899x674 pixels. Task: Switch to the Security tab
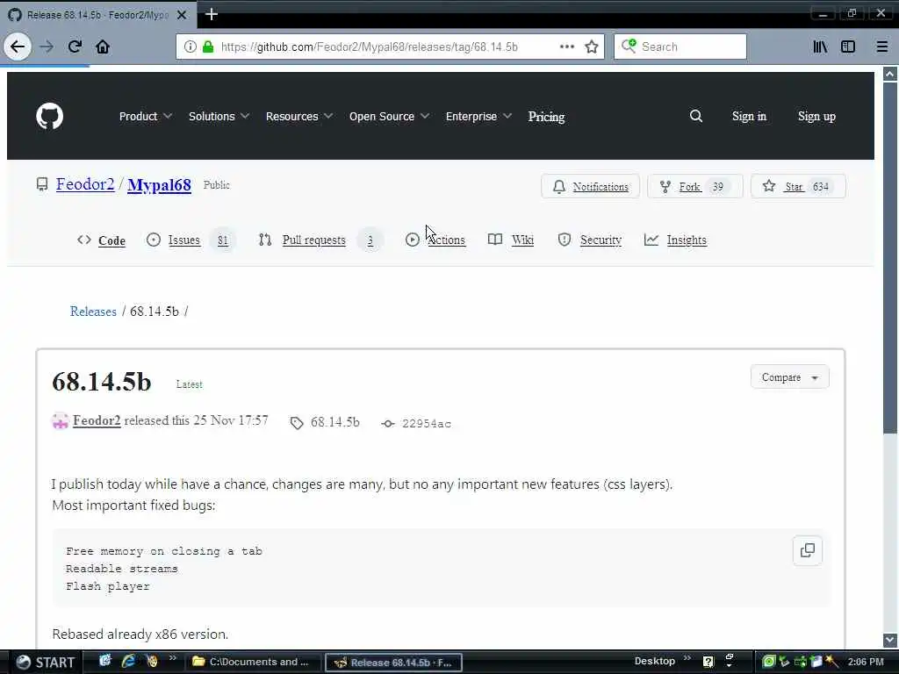(x=590, y=240)
